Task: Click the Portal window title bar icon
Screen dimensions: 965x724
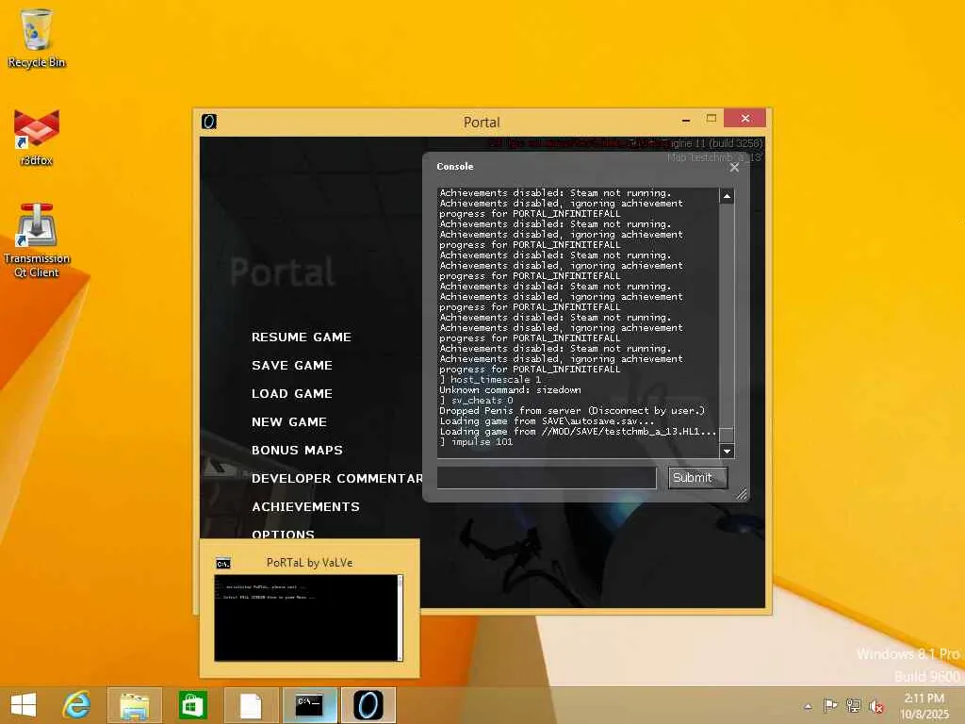Action: tap(209, 122)
